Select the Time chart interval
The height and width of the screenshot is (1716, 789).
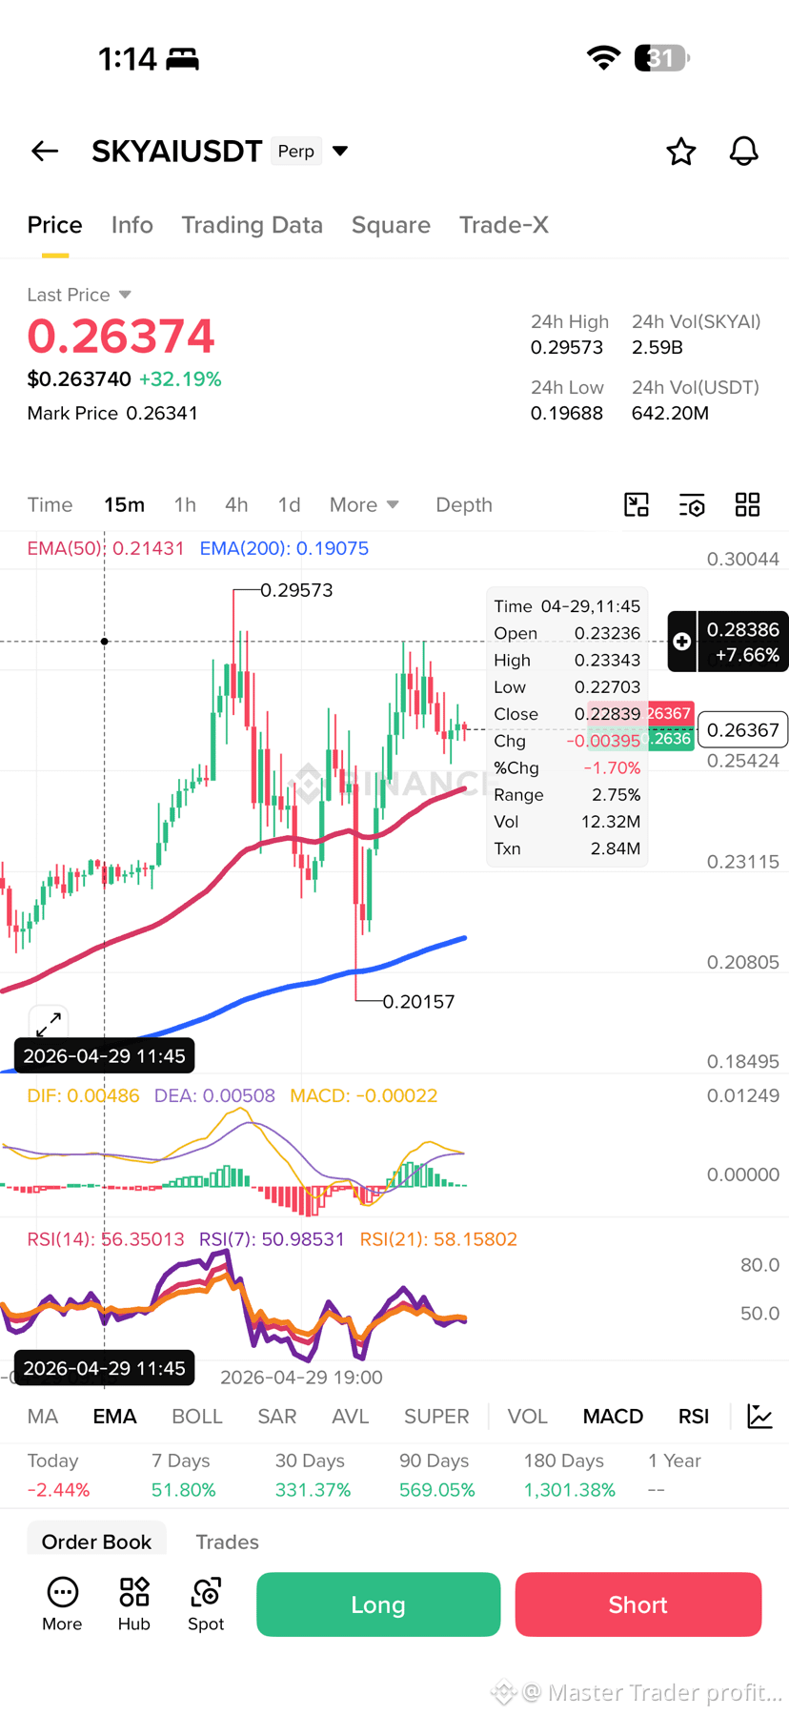(50, 504)
